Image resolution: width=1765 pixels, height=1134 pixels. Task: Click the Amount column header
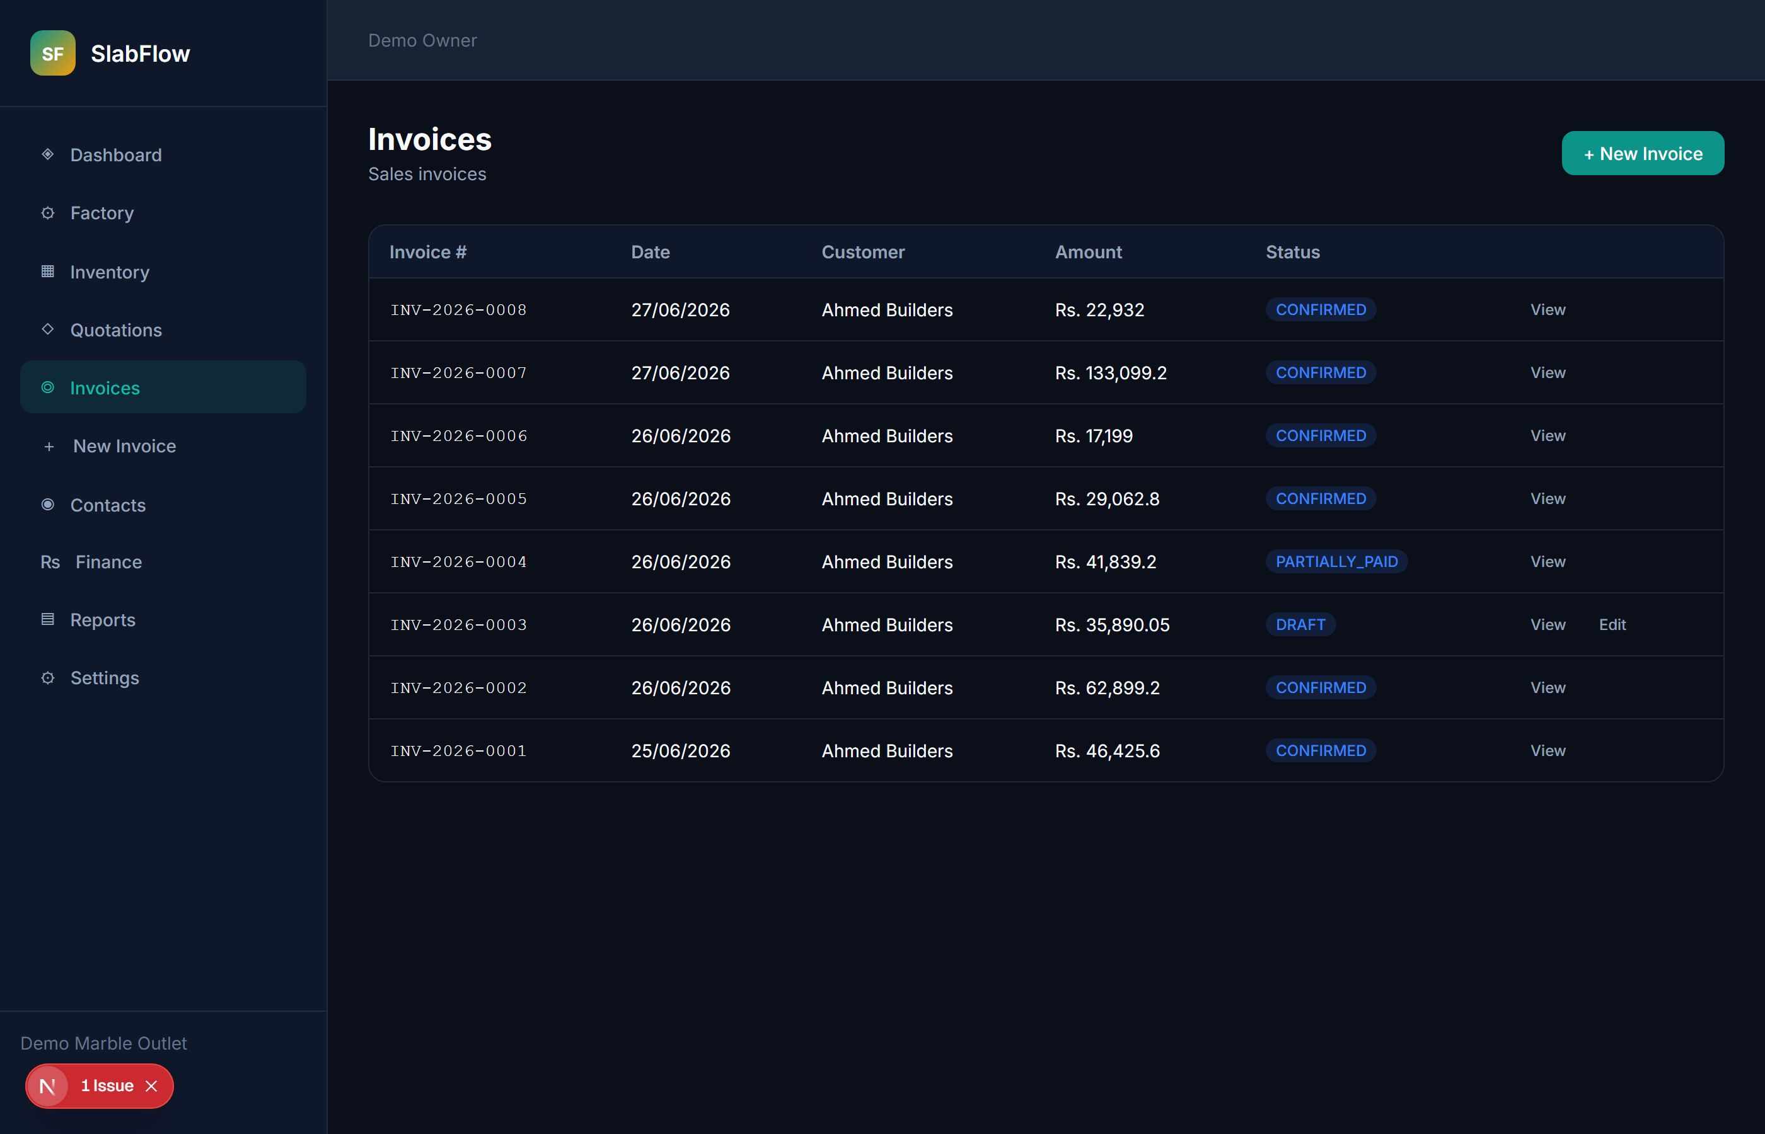[x=1088, y=252]
